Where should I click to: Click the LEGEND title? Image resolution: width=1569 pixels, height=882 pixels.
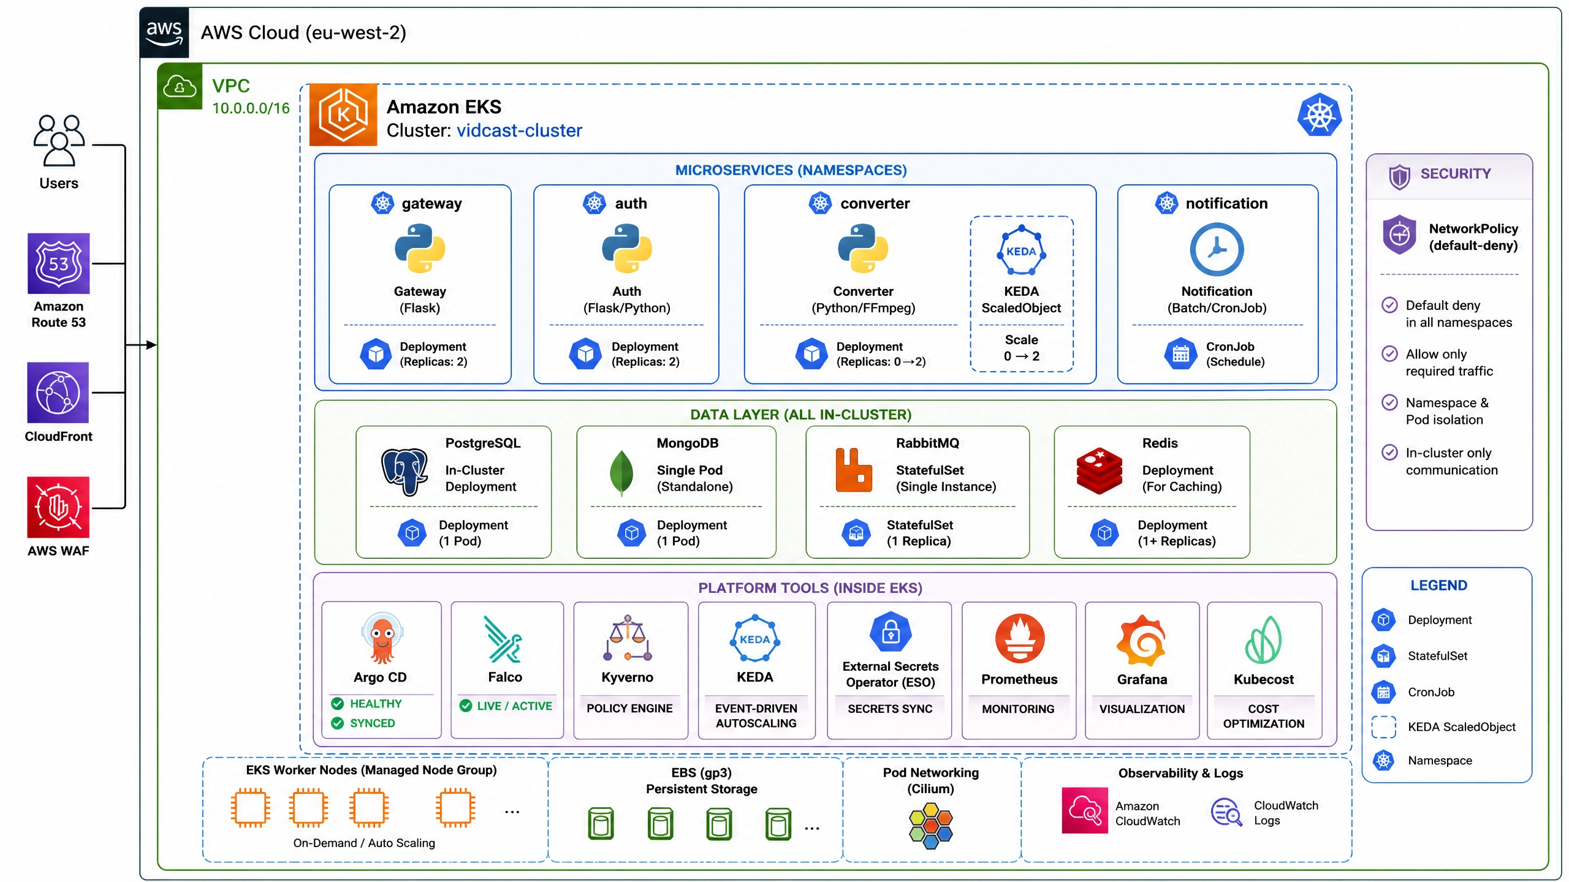click(x=1438, y=586)
